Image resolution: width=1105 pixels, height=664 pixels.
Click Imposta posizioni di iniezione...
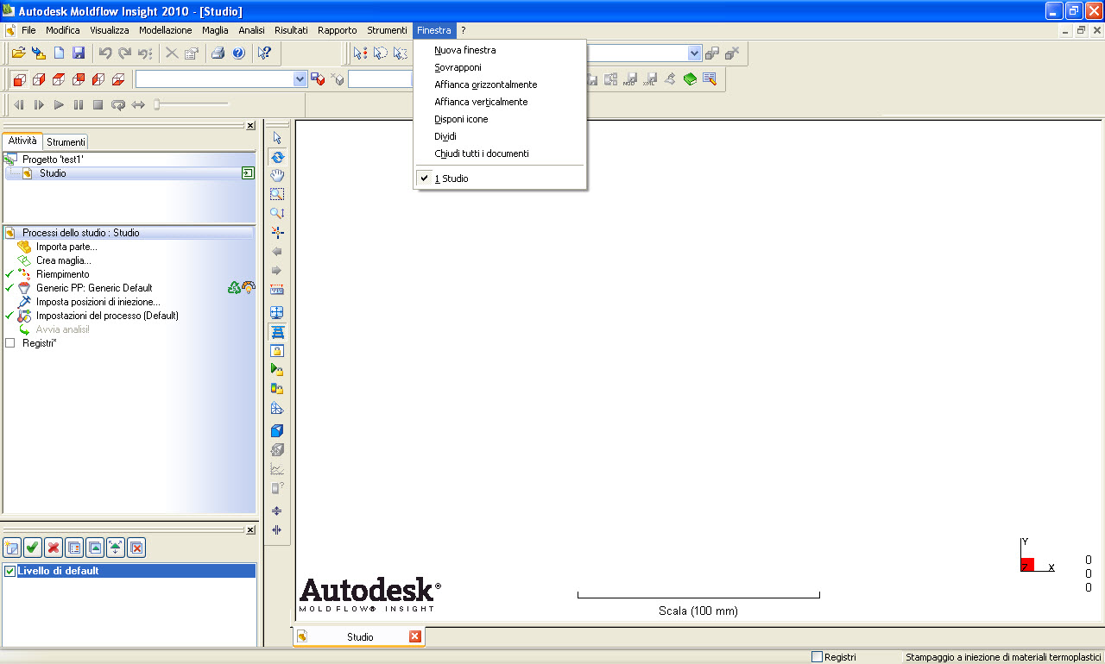tap(98, 302)
